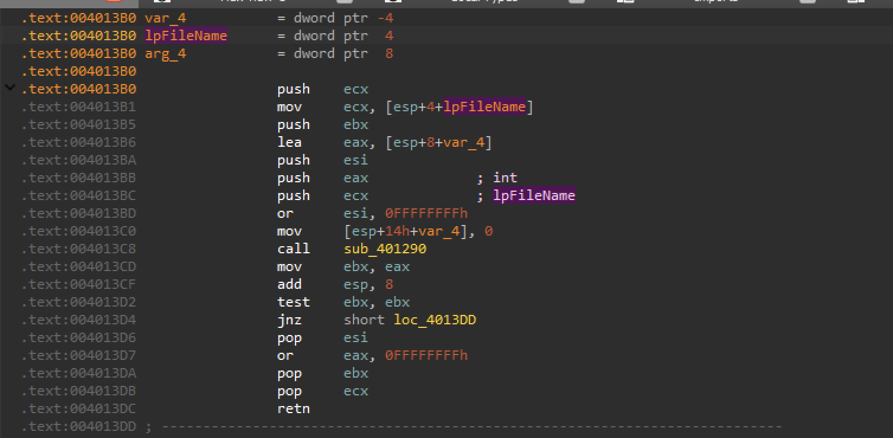The height and width of the screenshot is (438, 893).
Task: Select the 0FFFFFFFFh operand of 'or esi'
Action: pos(426,214)
